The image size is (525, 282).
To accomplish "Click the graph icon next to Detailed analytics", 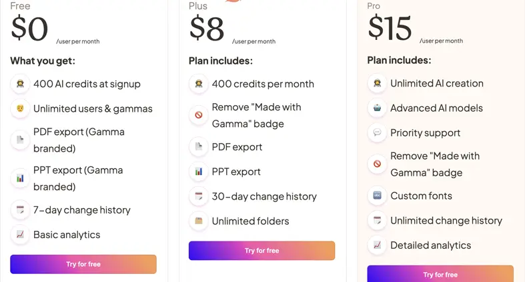I will point(377,245).
